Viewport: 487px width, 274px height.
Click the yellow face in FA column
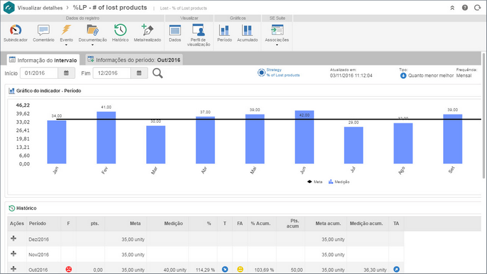(240, 270)
